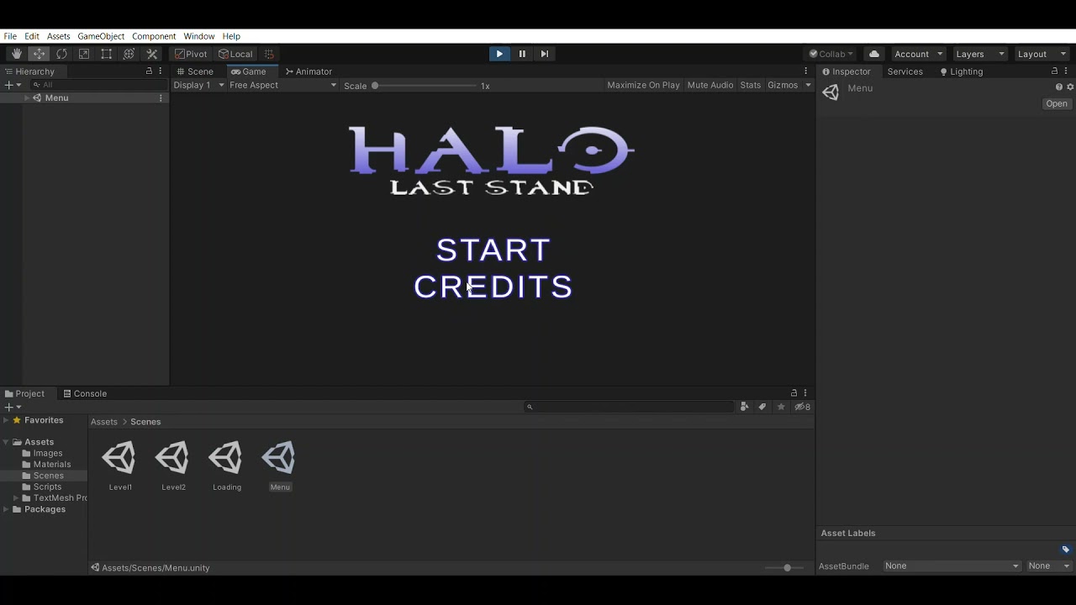Open Gizmos dropdown arrow
The height and width of the screenshot is (605, 1076).
point(808,86)
